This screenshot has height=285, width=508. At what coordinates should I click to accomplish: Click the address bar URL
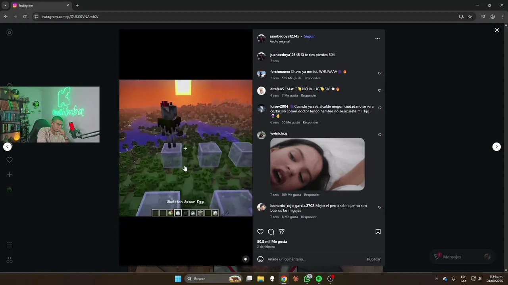[x=70, y=17]
